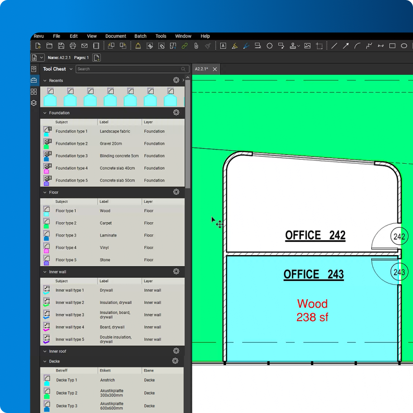Collapse the Foundation section

coord(45,113)
